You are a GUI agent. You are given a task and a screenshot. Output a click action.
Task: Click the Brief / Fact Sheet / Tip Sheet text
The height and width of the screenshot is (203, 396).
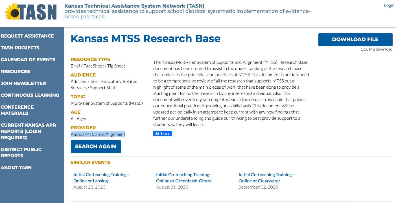[98, 66]
